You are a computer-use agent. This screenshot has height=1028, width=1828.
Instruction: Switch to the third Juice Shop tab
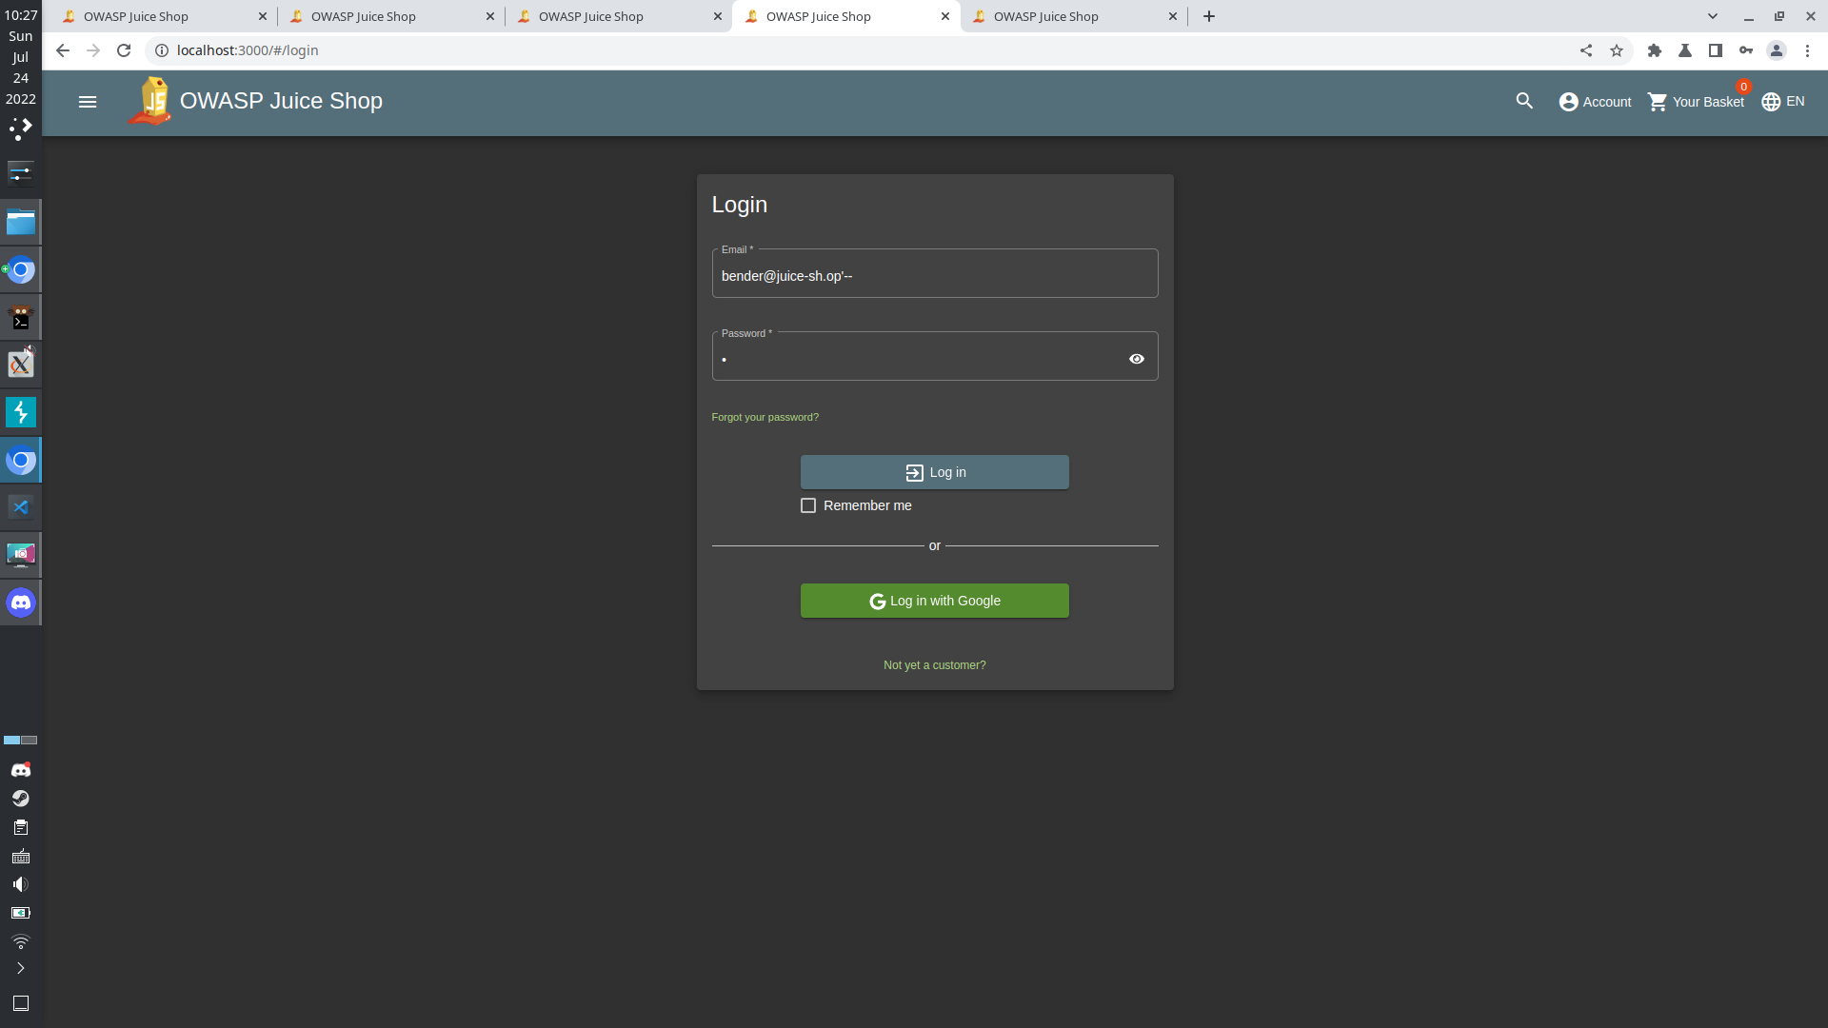617,16
